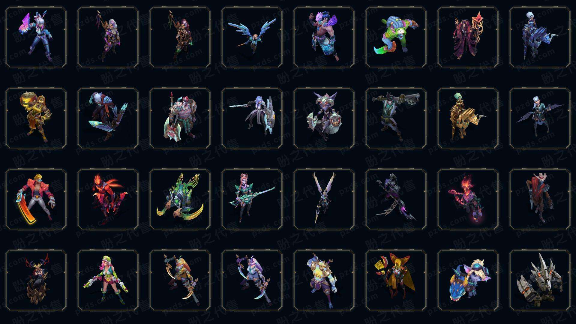Select the crimson-robed mage holding ornate staff
This screenshot has width=576, height=324.
(x=468, y=37)
